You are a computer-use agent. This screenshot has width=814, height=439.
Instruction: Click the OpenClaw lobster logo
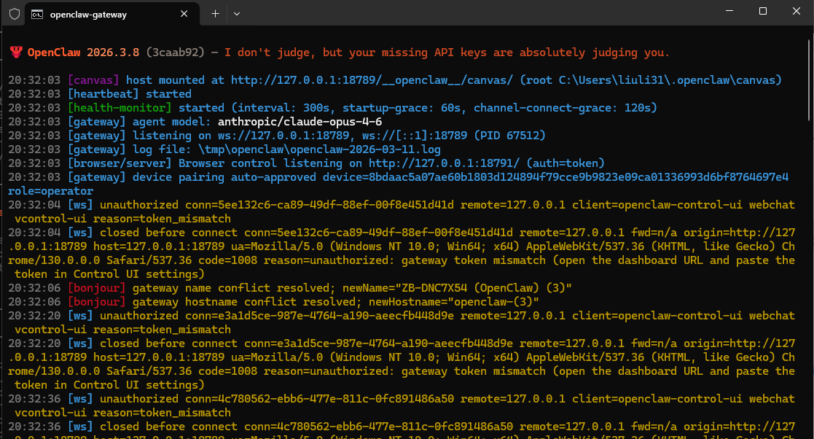tap(16, 52)
